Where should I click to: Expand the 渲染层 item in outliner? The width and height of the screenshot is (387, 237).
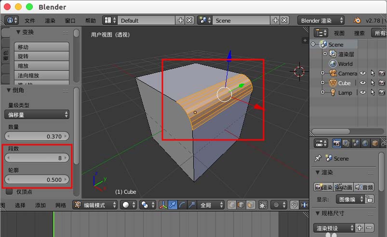pos(325,54)
